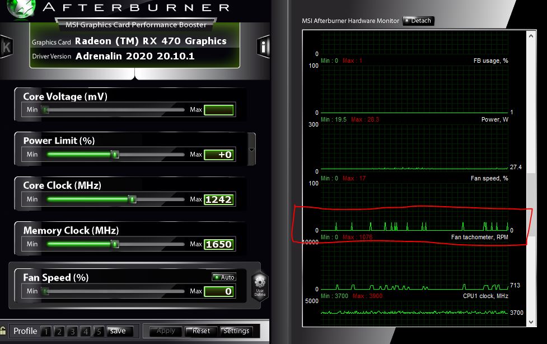This screenshot has width=547, height=344.
Task: Click the Memory Clock 1650 value field
Action: coord(219,244)
